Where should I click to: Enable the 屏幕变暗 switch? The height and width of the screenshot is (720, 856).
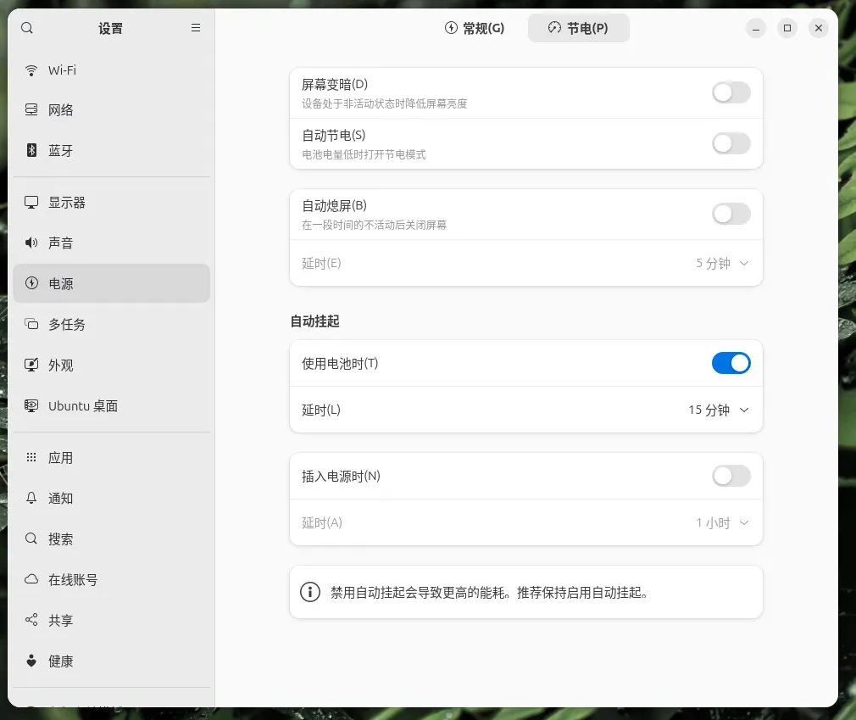pos(731,93)
